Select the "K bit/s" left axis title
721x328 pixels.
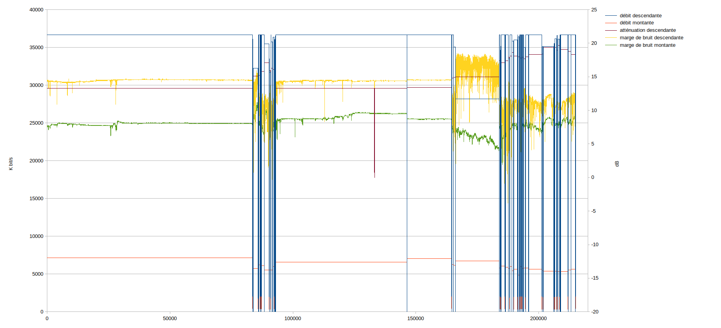(11, 164)
